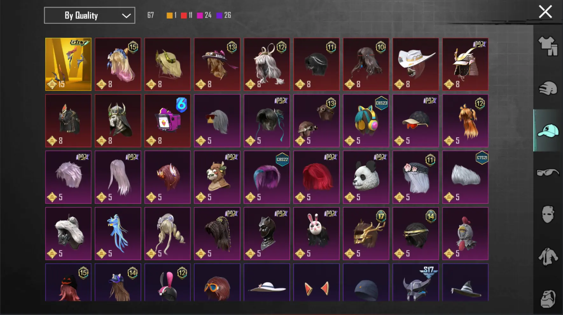
Task: Filter by pink quality count 24
Action: [204, 15]
